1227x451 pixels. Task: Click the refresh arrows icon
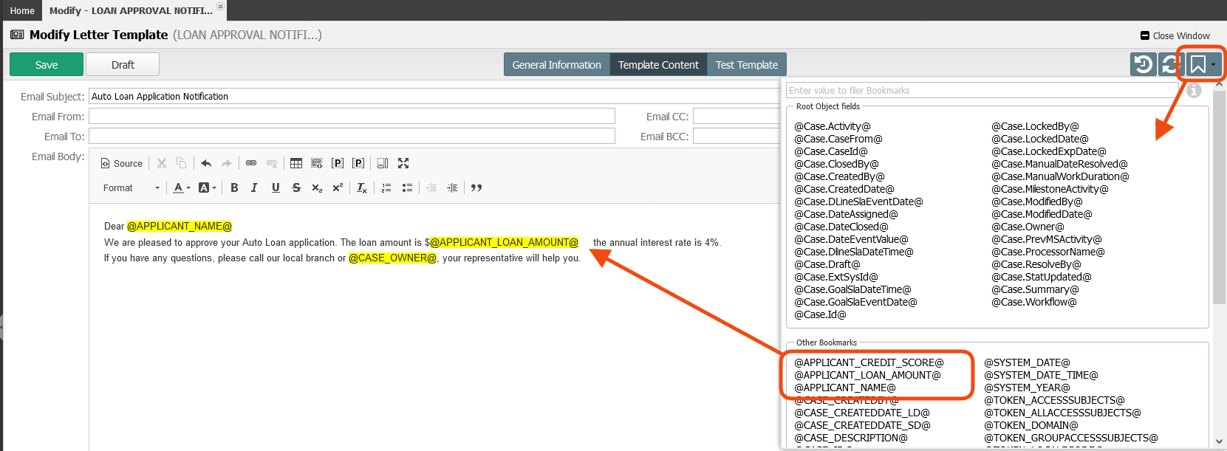pos(1171,64)
